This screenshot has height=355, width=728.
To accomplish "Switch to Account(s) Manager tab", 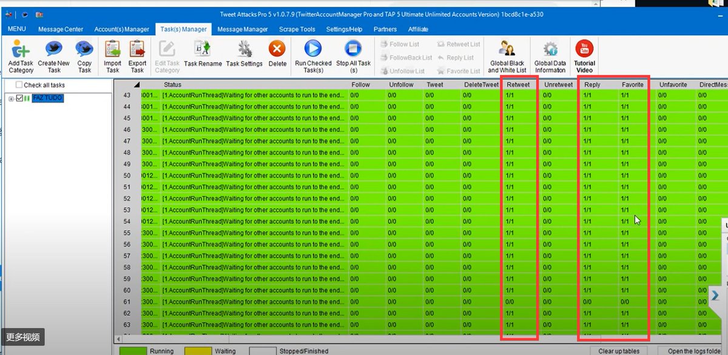I will [121, 29].
